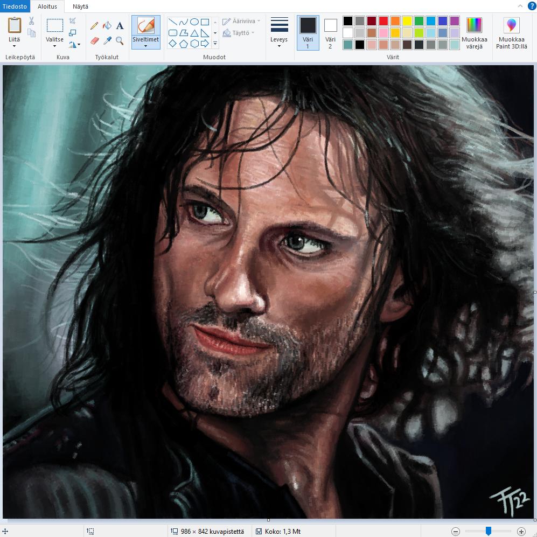Activate the Väri 1 foreground color
This screenshot has width=537, height=537.
(x=308, y=32)
